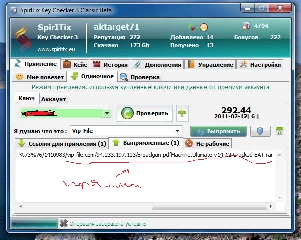Click the Бонусов 222 value

pyautogui.click(x=275, y=37)
